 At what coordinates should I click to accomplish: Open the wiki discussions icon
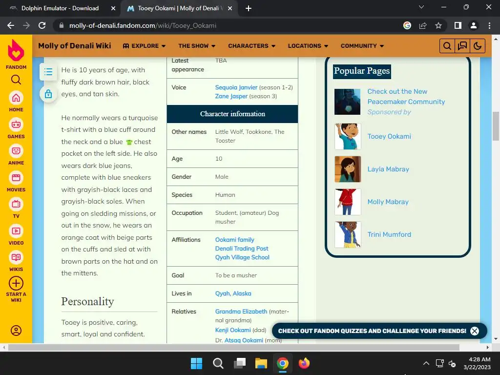(x=462, y=46)
